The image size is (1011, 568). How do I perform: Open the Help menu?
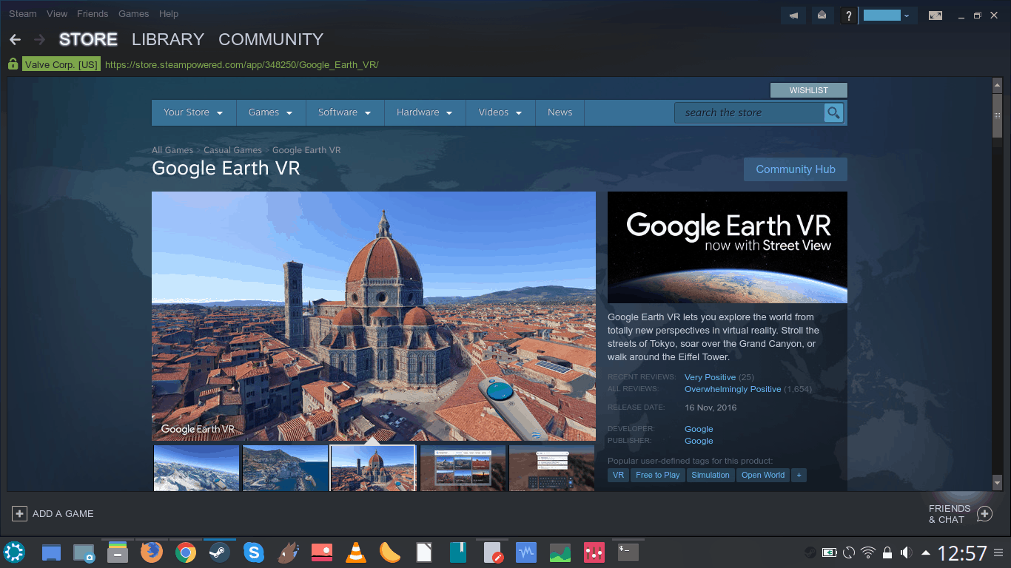(169, 14)
